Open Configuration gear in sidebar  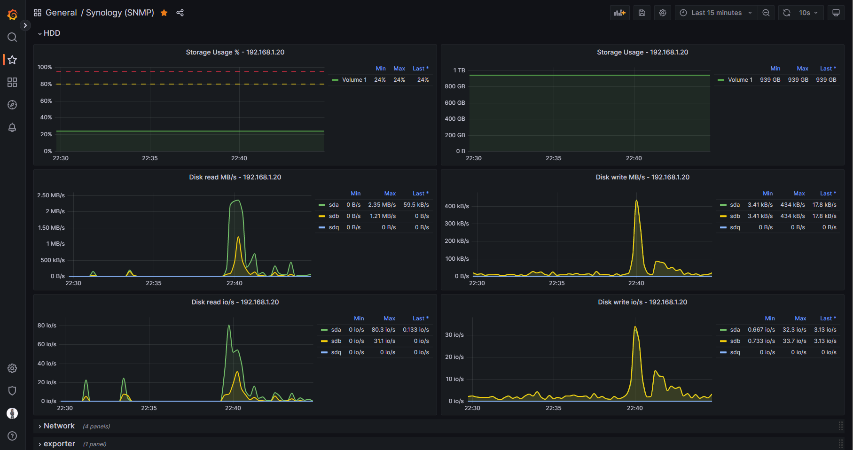click(x=12, y=368)
